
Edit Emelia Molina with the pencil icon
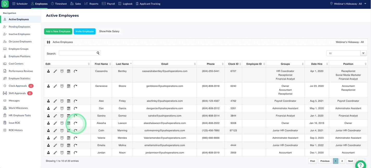[x=55, y=145]
